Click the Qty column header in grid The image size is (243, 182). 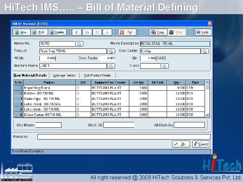[x=177, y=83]
